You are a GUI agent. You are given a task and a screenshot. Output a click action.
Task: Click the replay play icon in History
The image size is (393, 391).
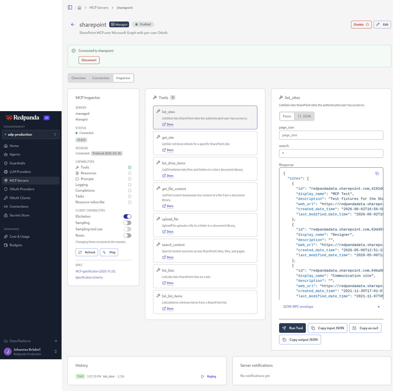(x=203, y=376)
